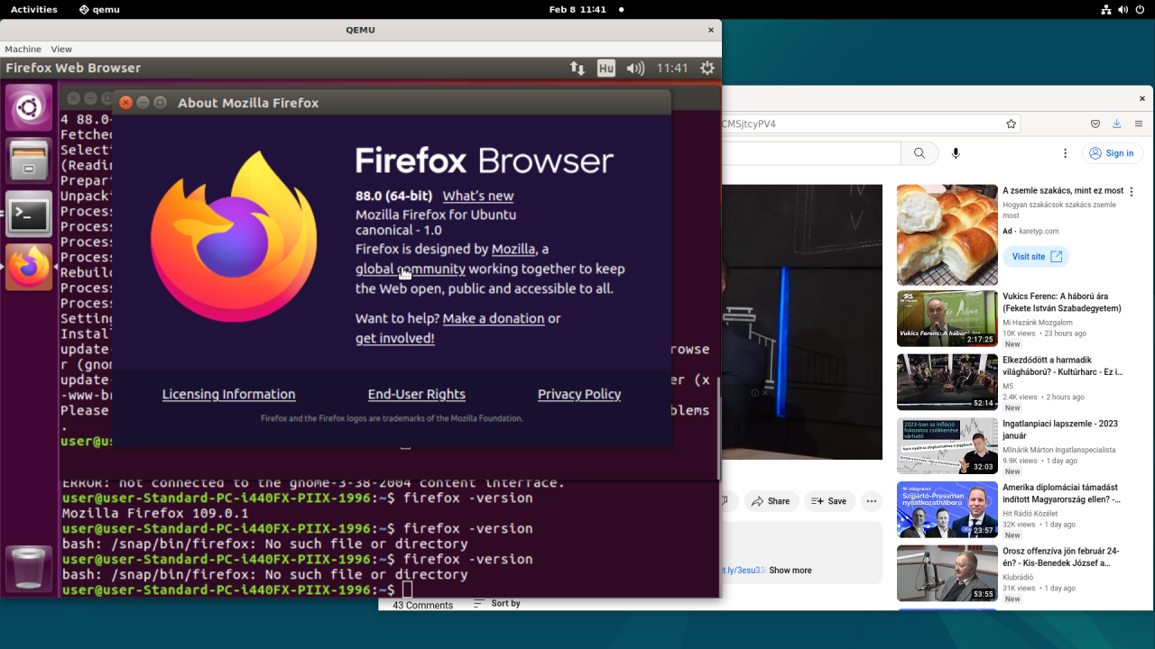Start YouTube voice search with microphone
1155x649 pixels.
coord(956,153)
